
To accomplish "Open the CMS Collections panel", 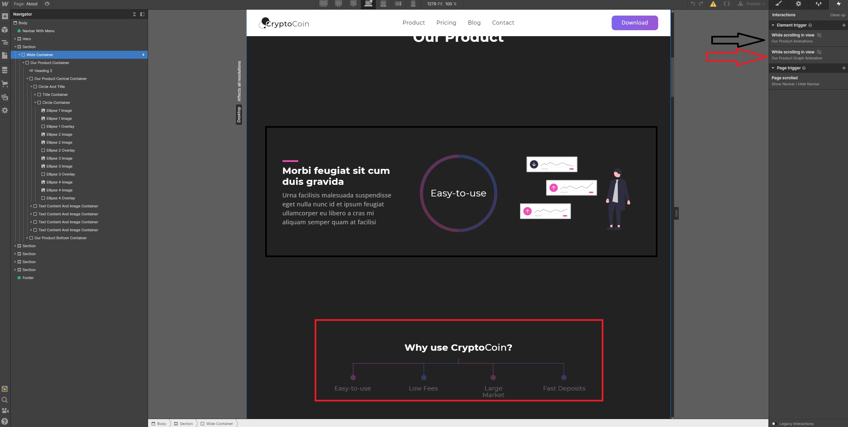I will coord(5,70).
